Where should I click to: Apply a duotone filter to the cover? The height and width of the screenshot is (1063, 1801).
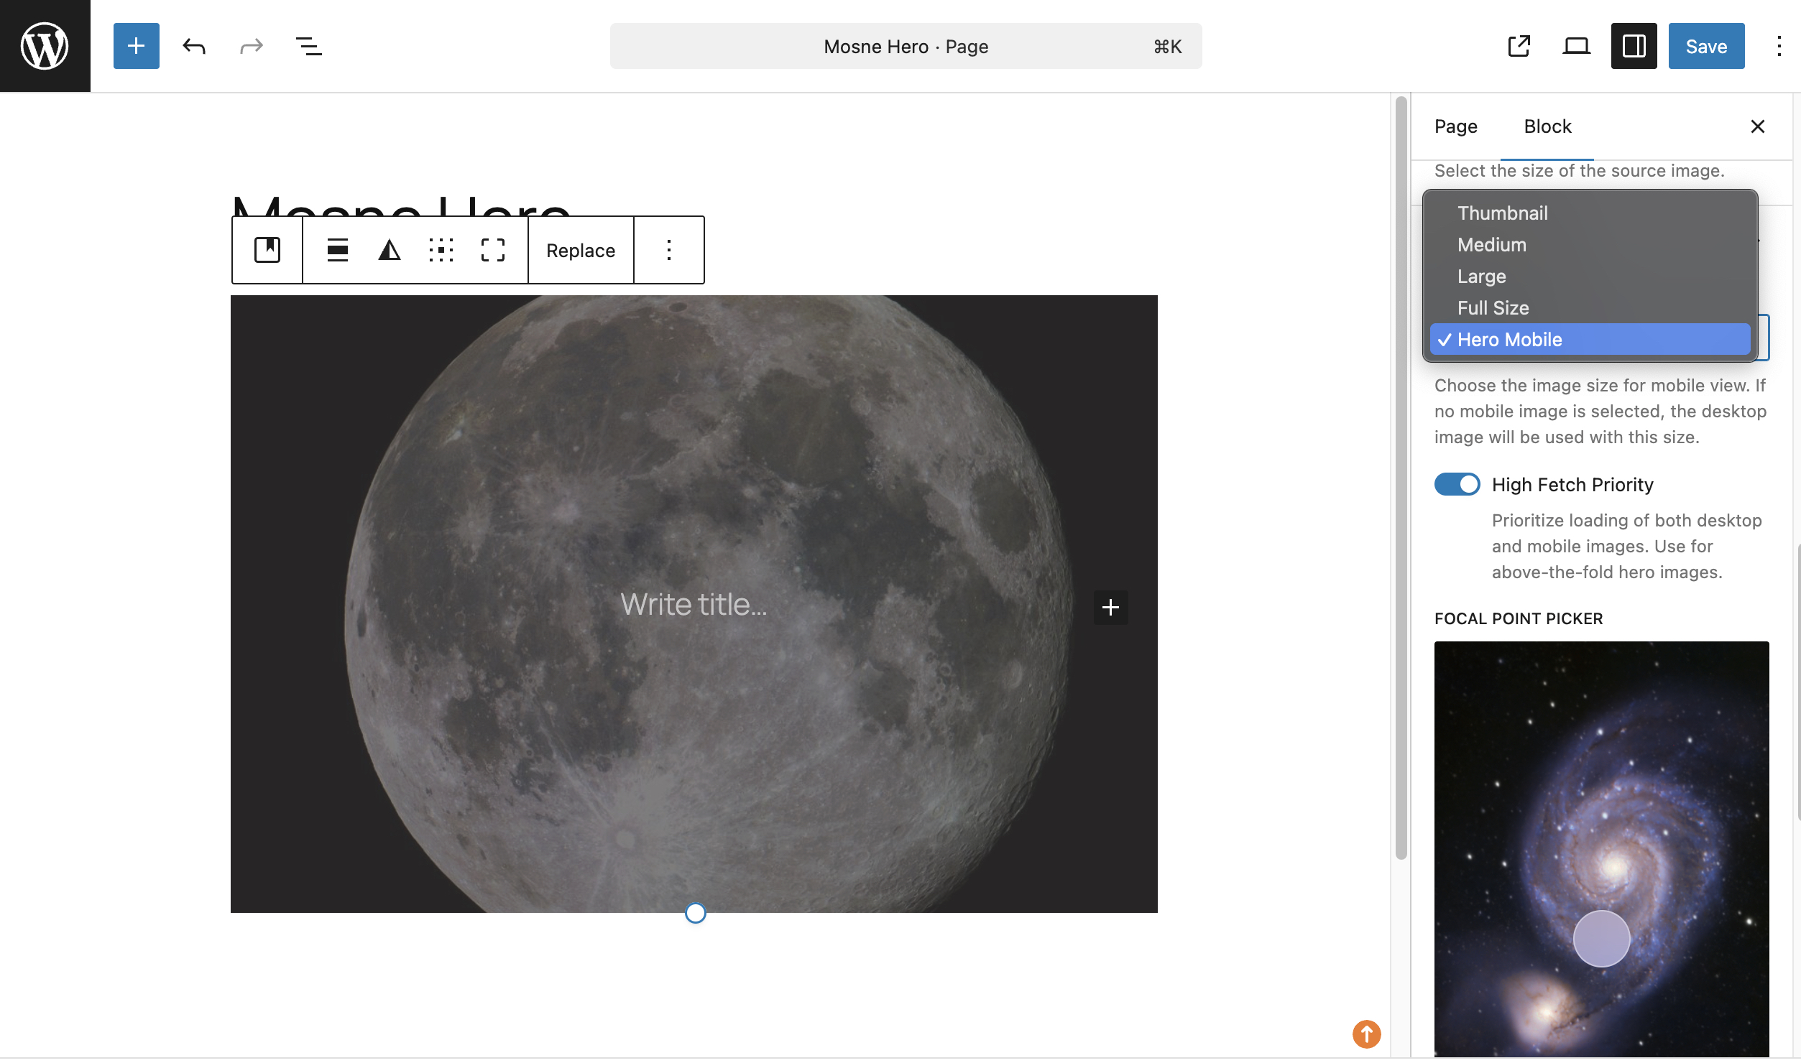tap(388, 250)
